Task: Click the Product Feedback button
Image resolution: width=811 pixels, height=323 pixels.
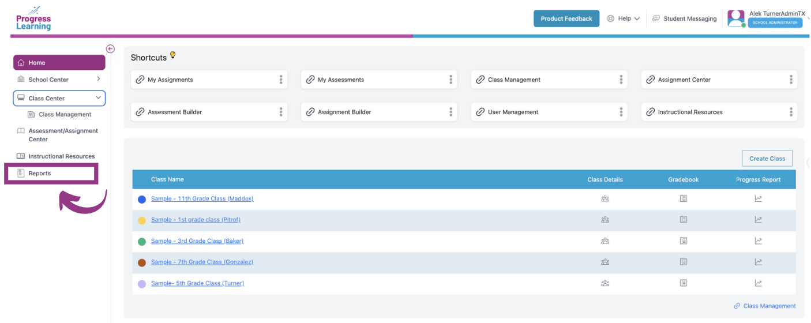Action: pos(566,18)
